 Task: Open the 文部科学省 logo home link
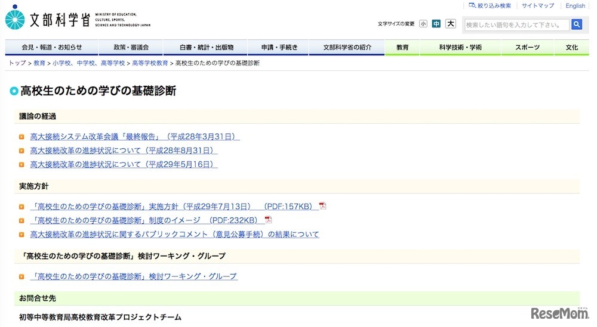78,18
